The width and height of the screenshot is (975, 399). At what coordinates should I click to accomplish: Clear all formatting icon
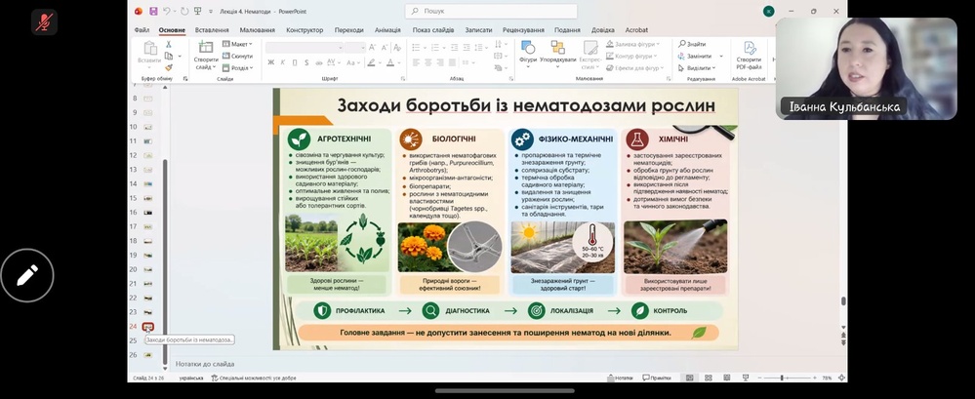[x=396, y=47]
